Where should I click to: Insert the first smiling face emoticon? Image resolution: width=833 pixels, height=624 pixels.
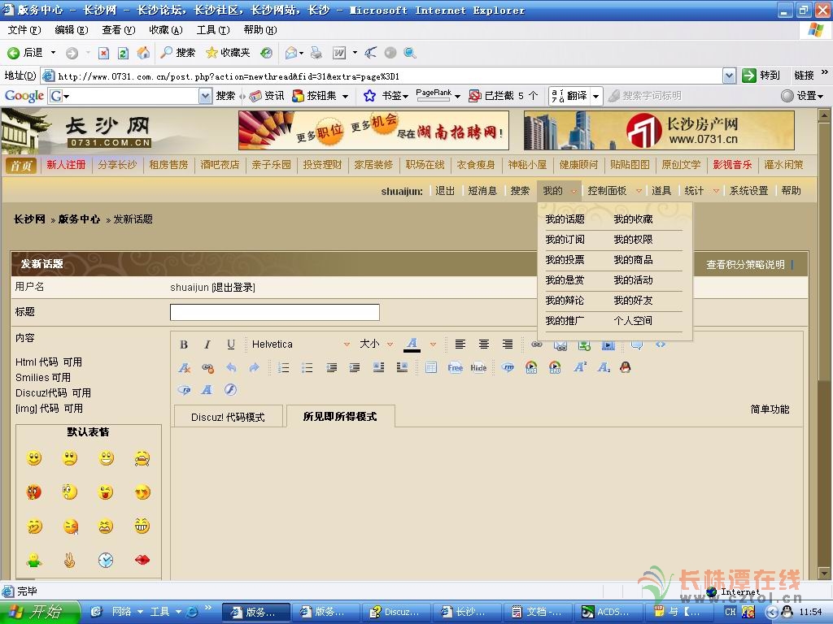[x=34, y=458]
